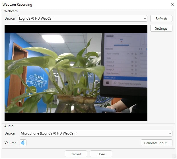Click the Close button at bottom
The height and width of the screenshot is (159, 177).
[101, 154]
